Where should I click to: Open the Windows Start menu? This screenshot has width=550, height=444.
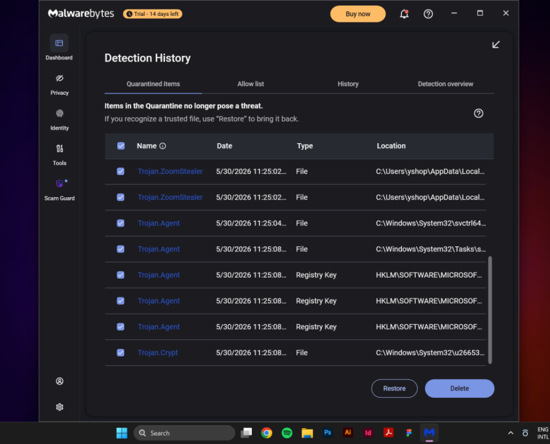point(122,433)
